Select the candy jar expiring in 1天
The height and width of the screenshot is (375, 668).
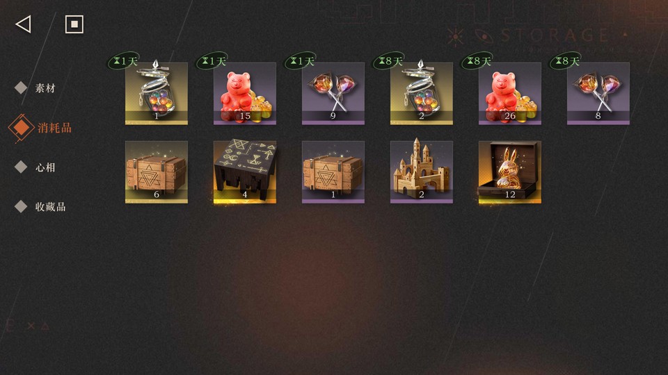point(157,93)
